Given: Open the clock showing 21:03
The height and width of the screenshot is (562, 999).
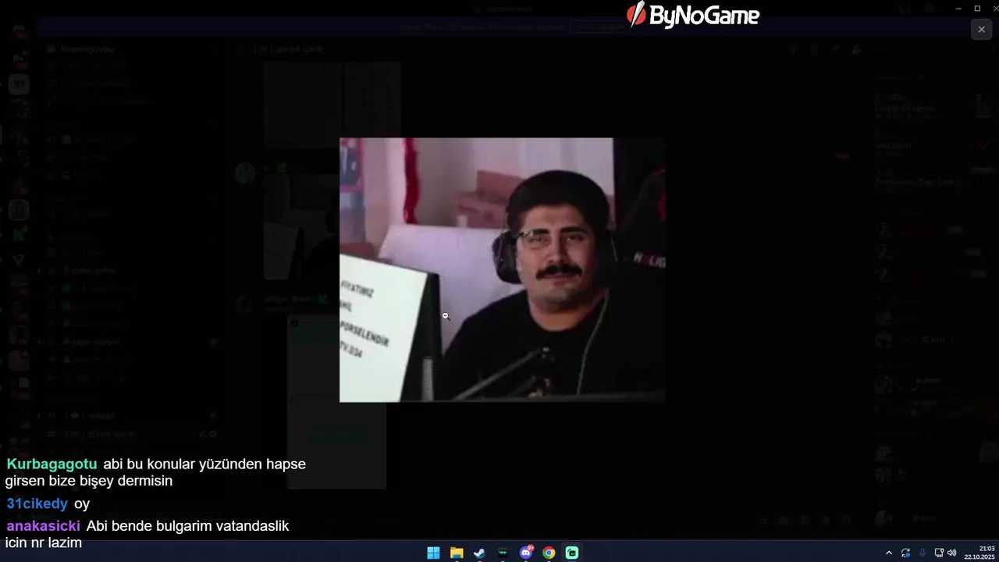Looking at the screenshot, I should point(979,553).
